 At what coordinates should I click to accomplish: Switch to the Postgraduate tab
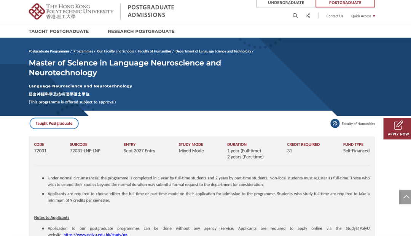click(345, 3)
